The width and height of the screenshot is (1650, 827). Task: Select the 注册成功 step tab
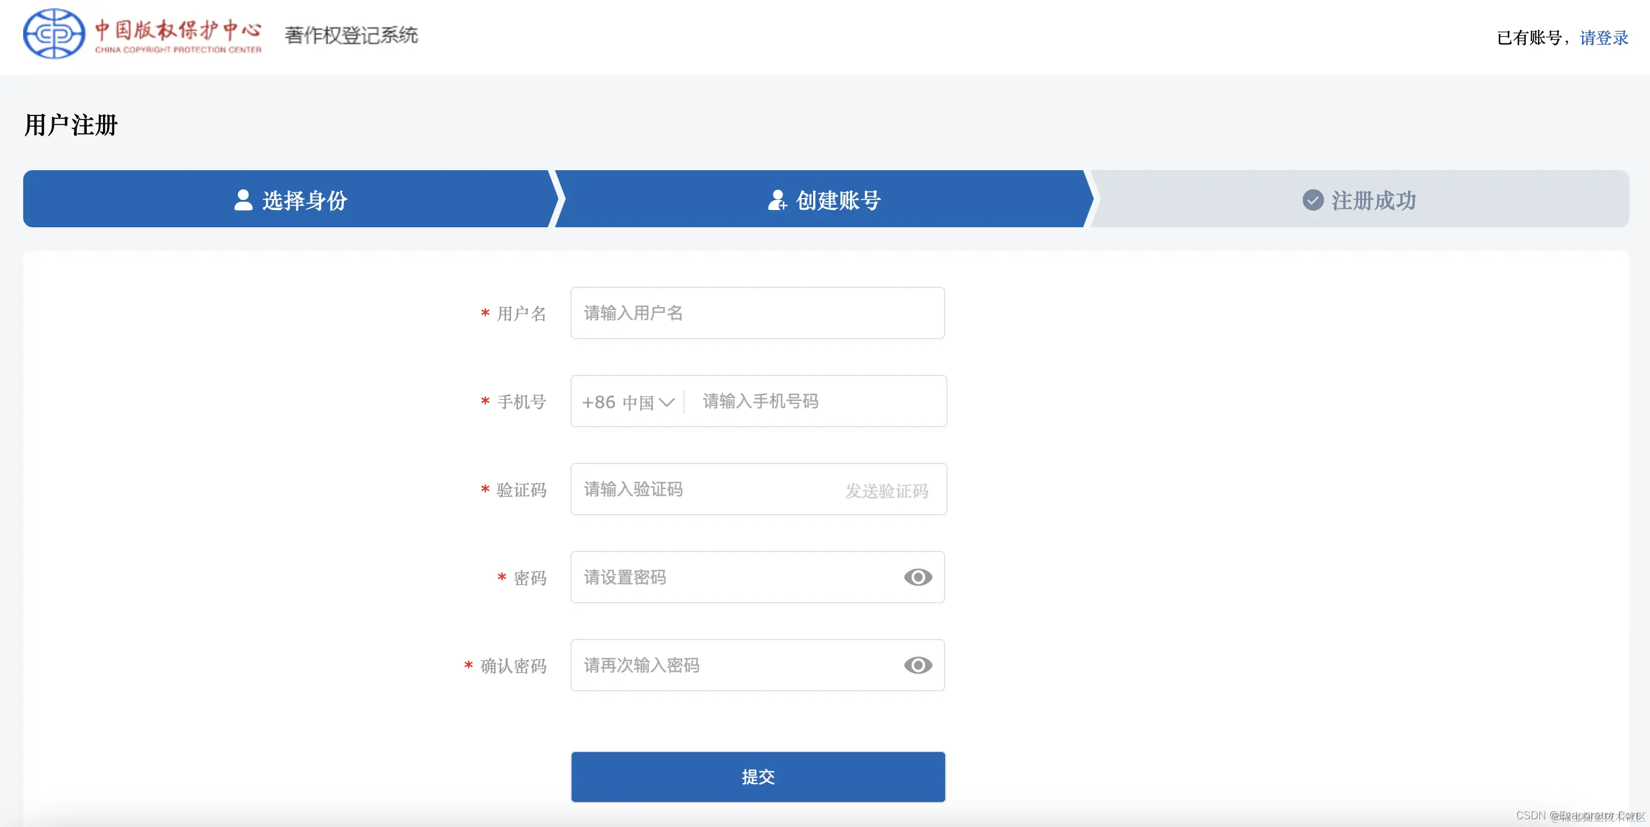[x=1359, y=199]
